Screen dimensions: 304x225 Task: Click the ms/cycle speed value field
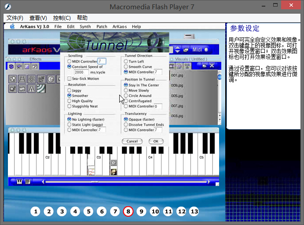(x=81, y=72)
